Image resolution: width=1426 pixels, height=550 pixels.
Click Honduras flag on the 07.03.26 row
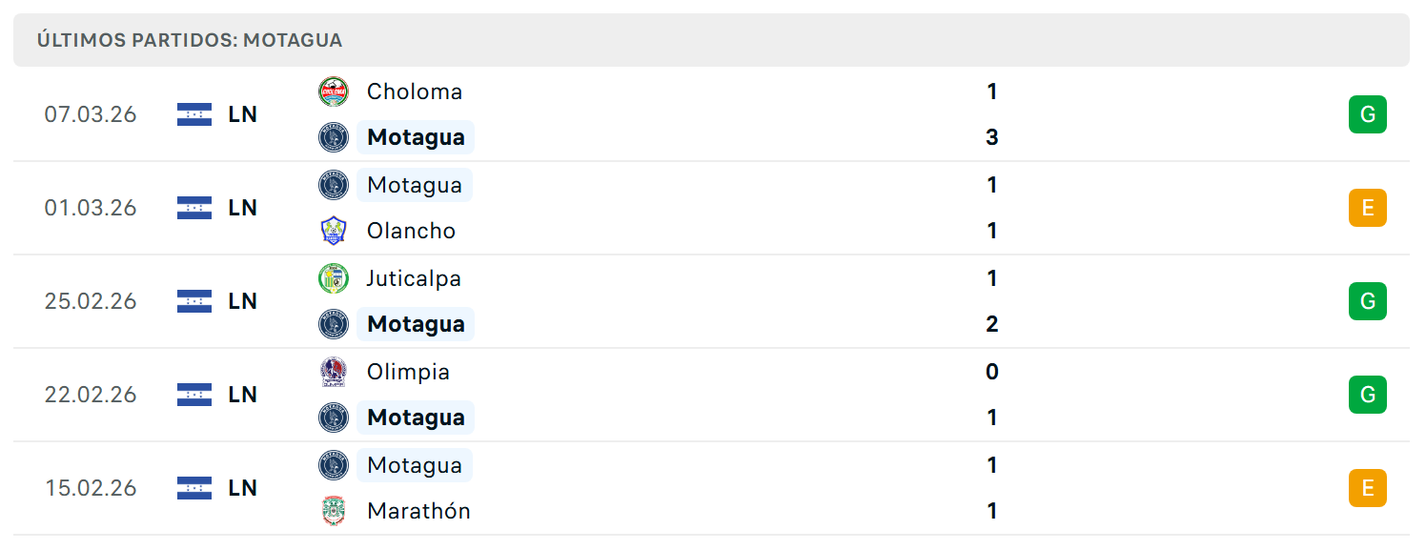[x=194, y=114]
